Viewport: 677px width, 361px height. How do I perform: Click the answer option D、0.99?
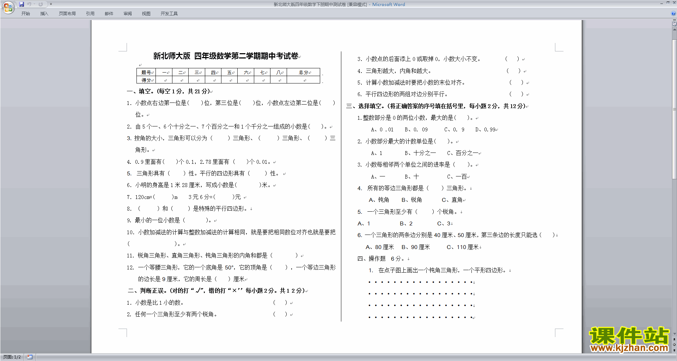pos(486,130)
